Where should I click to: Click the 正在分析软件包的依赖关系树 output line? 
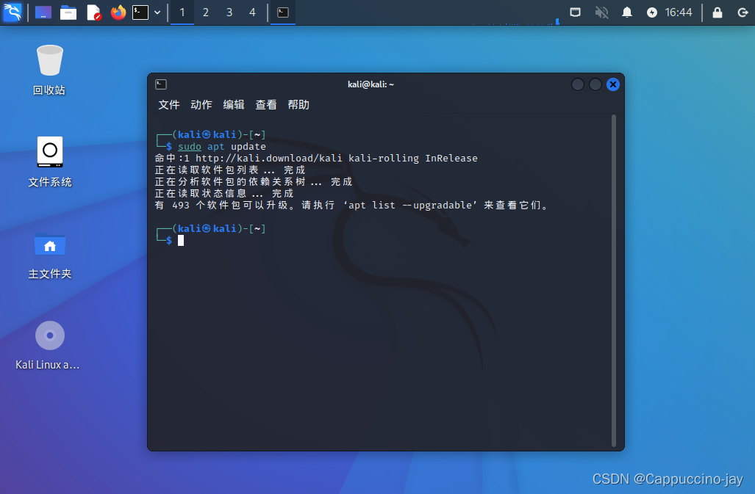pyautogui.click(x=254, y=181)
